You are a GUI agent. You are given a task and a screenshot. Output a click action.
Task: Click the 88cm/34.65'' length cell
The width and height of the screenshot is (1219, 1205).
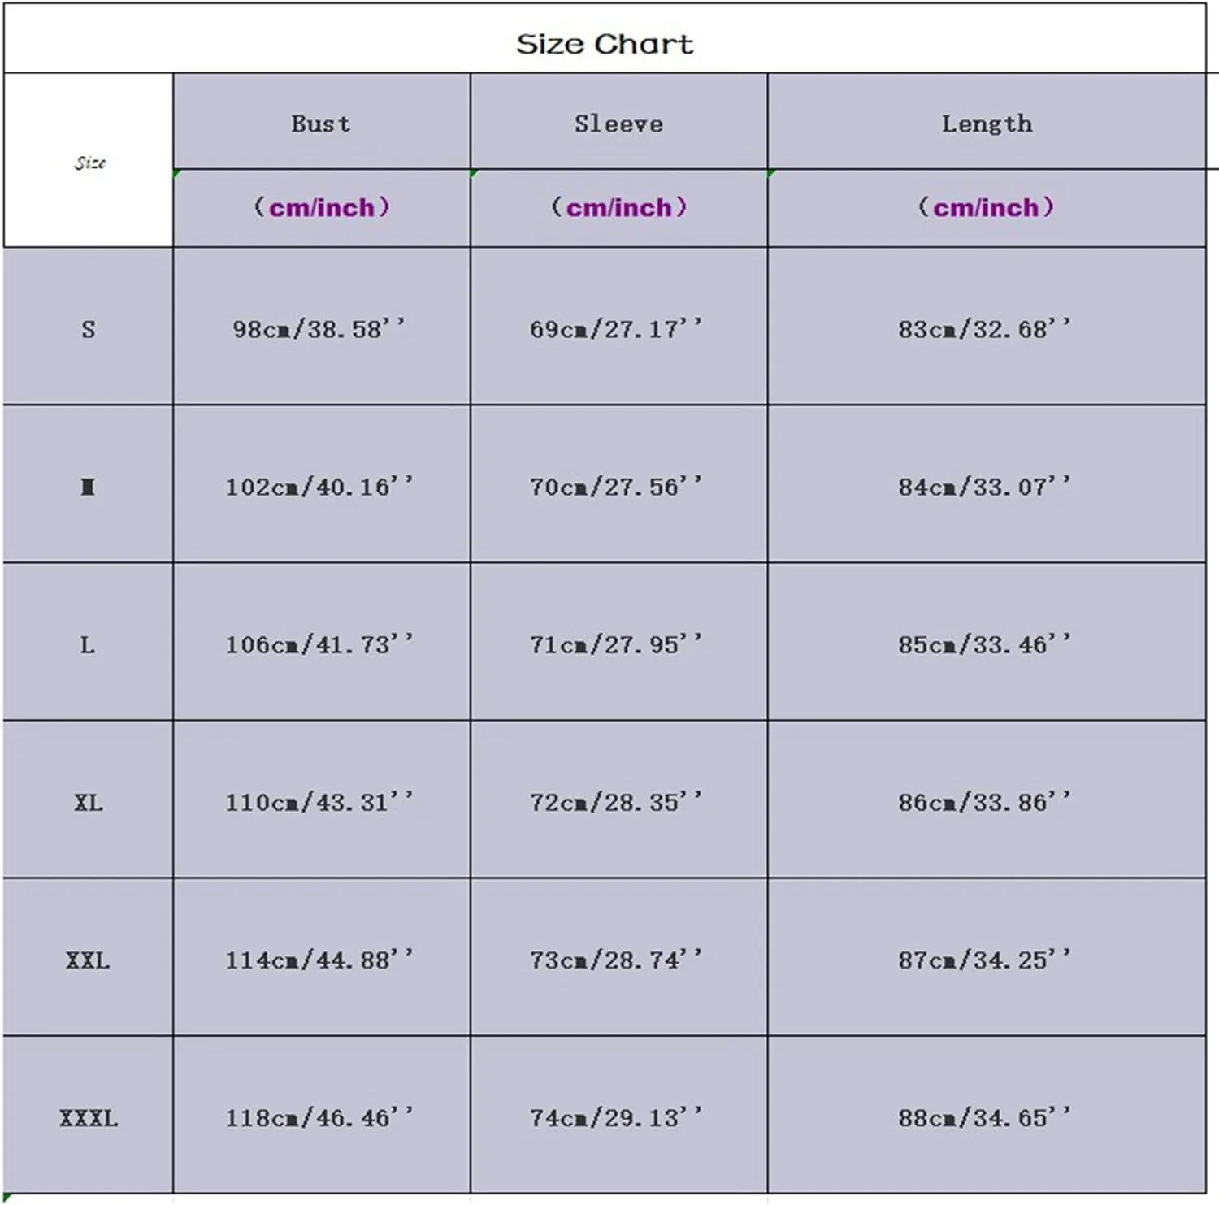coord(987,1115)
